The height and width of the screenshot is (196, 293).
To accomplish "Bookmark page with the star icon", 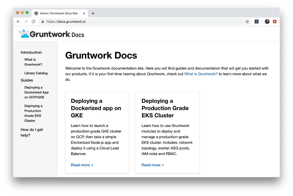I will click(x=247, y=22).
